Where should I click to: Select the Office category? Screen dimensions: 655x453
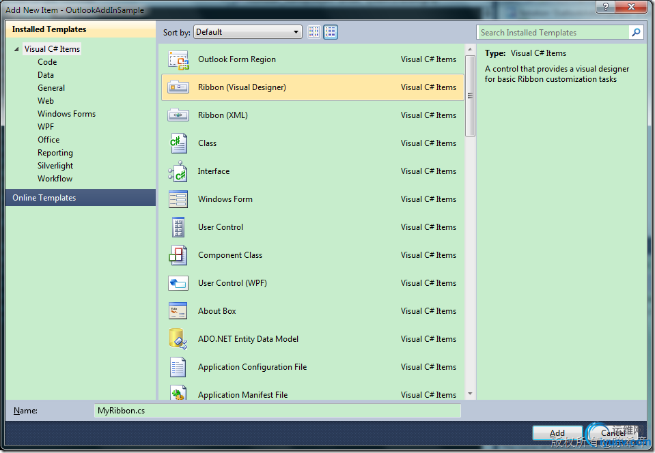[x=48, y=139]
